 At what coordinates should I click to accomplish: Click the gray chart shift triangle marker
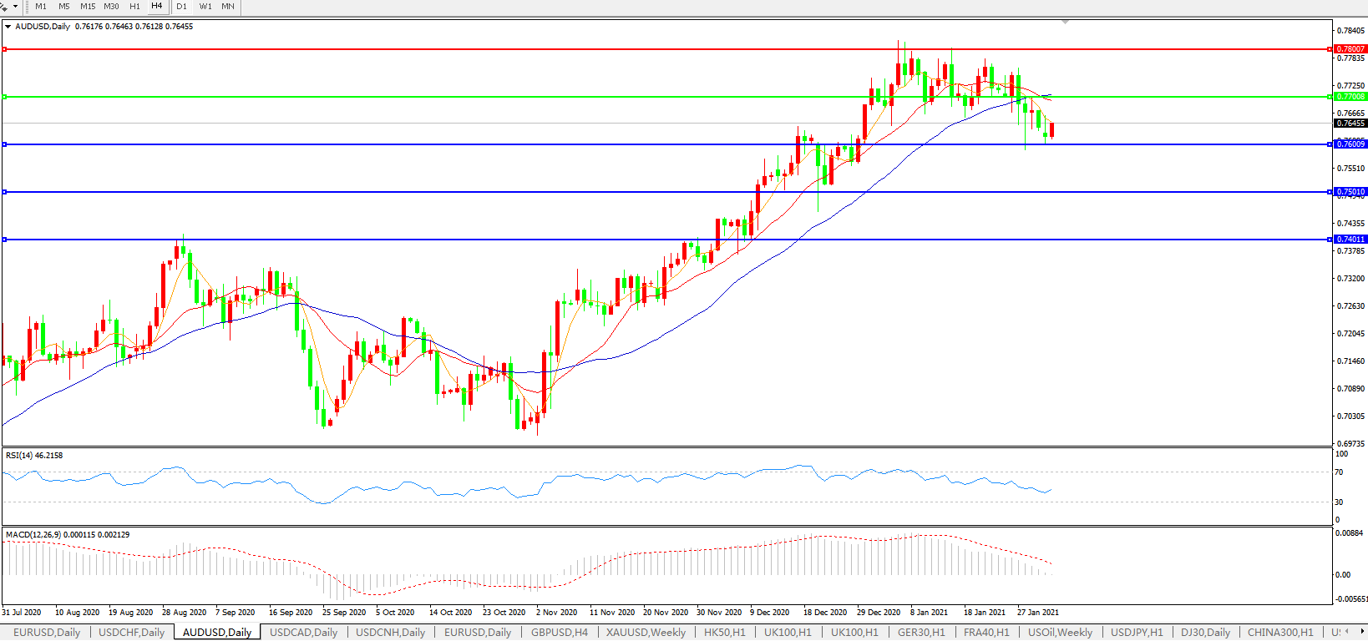[1065, 22]
